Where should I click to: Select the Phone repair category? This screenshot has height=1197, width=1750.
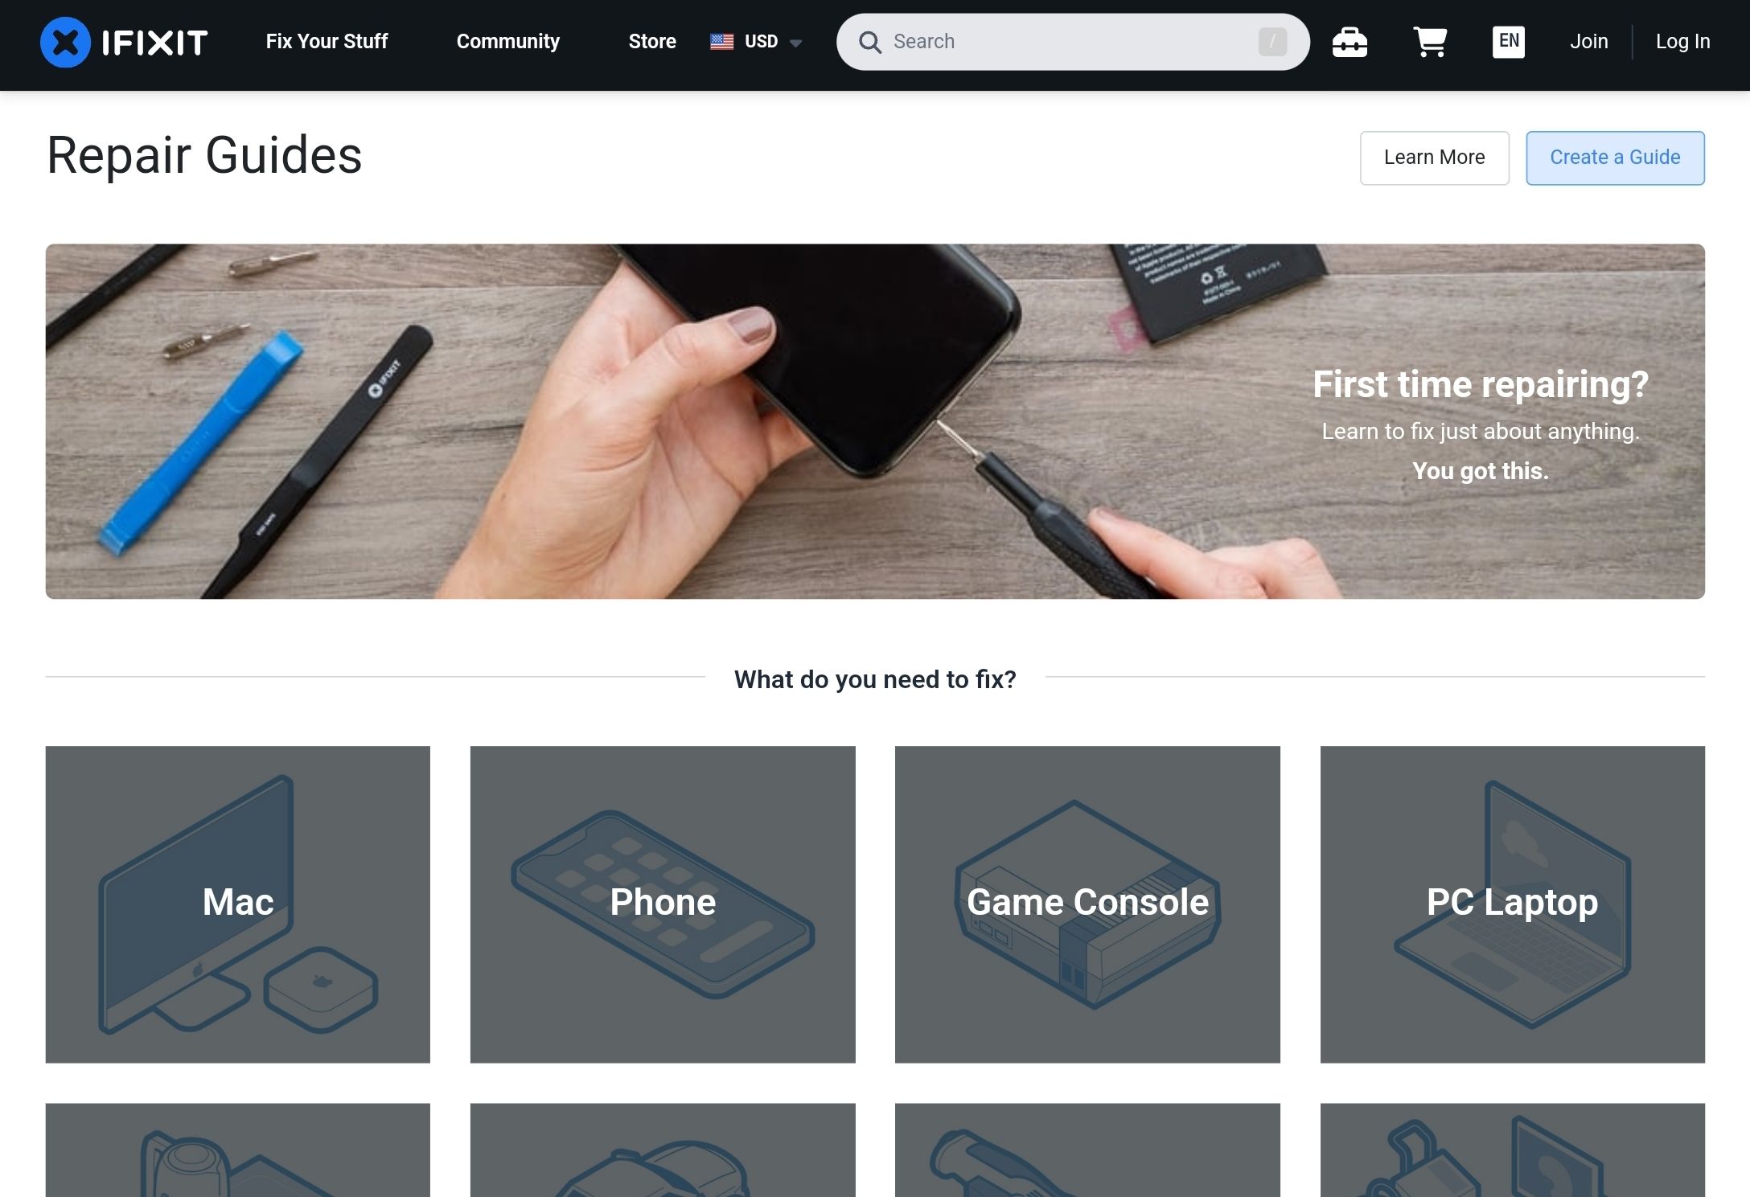click(662, 904)
